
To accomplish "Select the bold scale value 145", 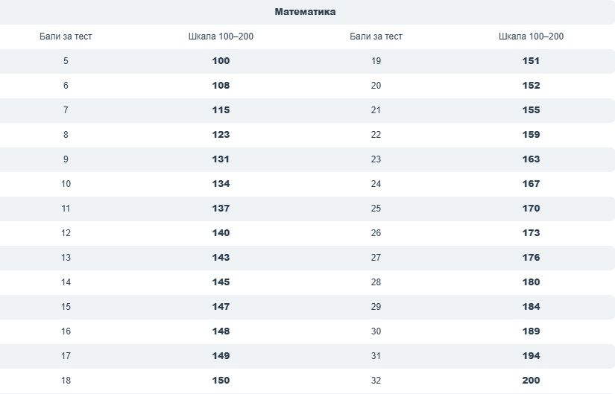I will [221, 282].
